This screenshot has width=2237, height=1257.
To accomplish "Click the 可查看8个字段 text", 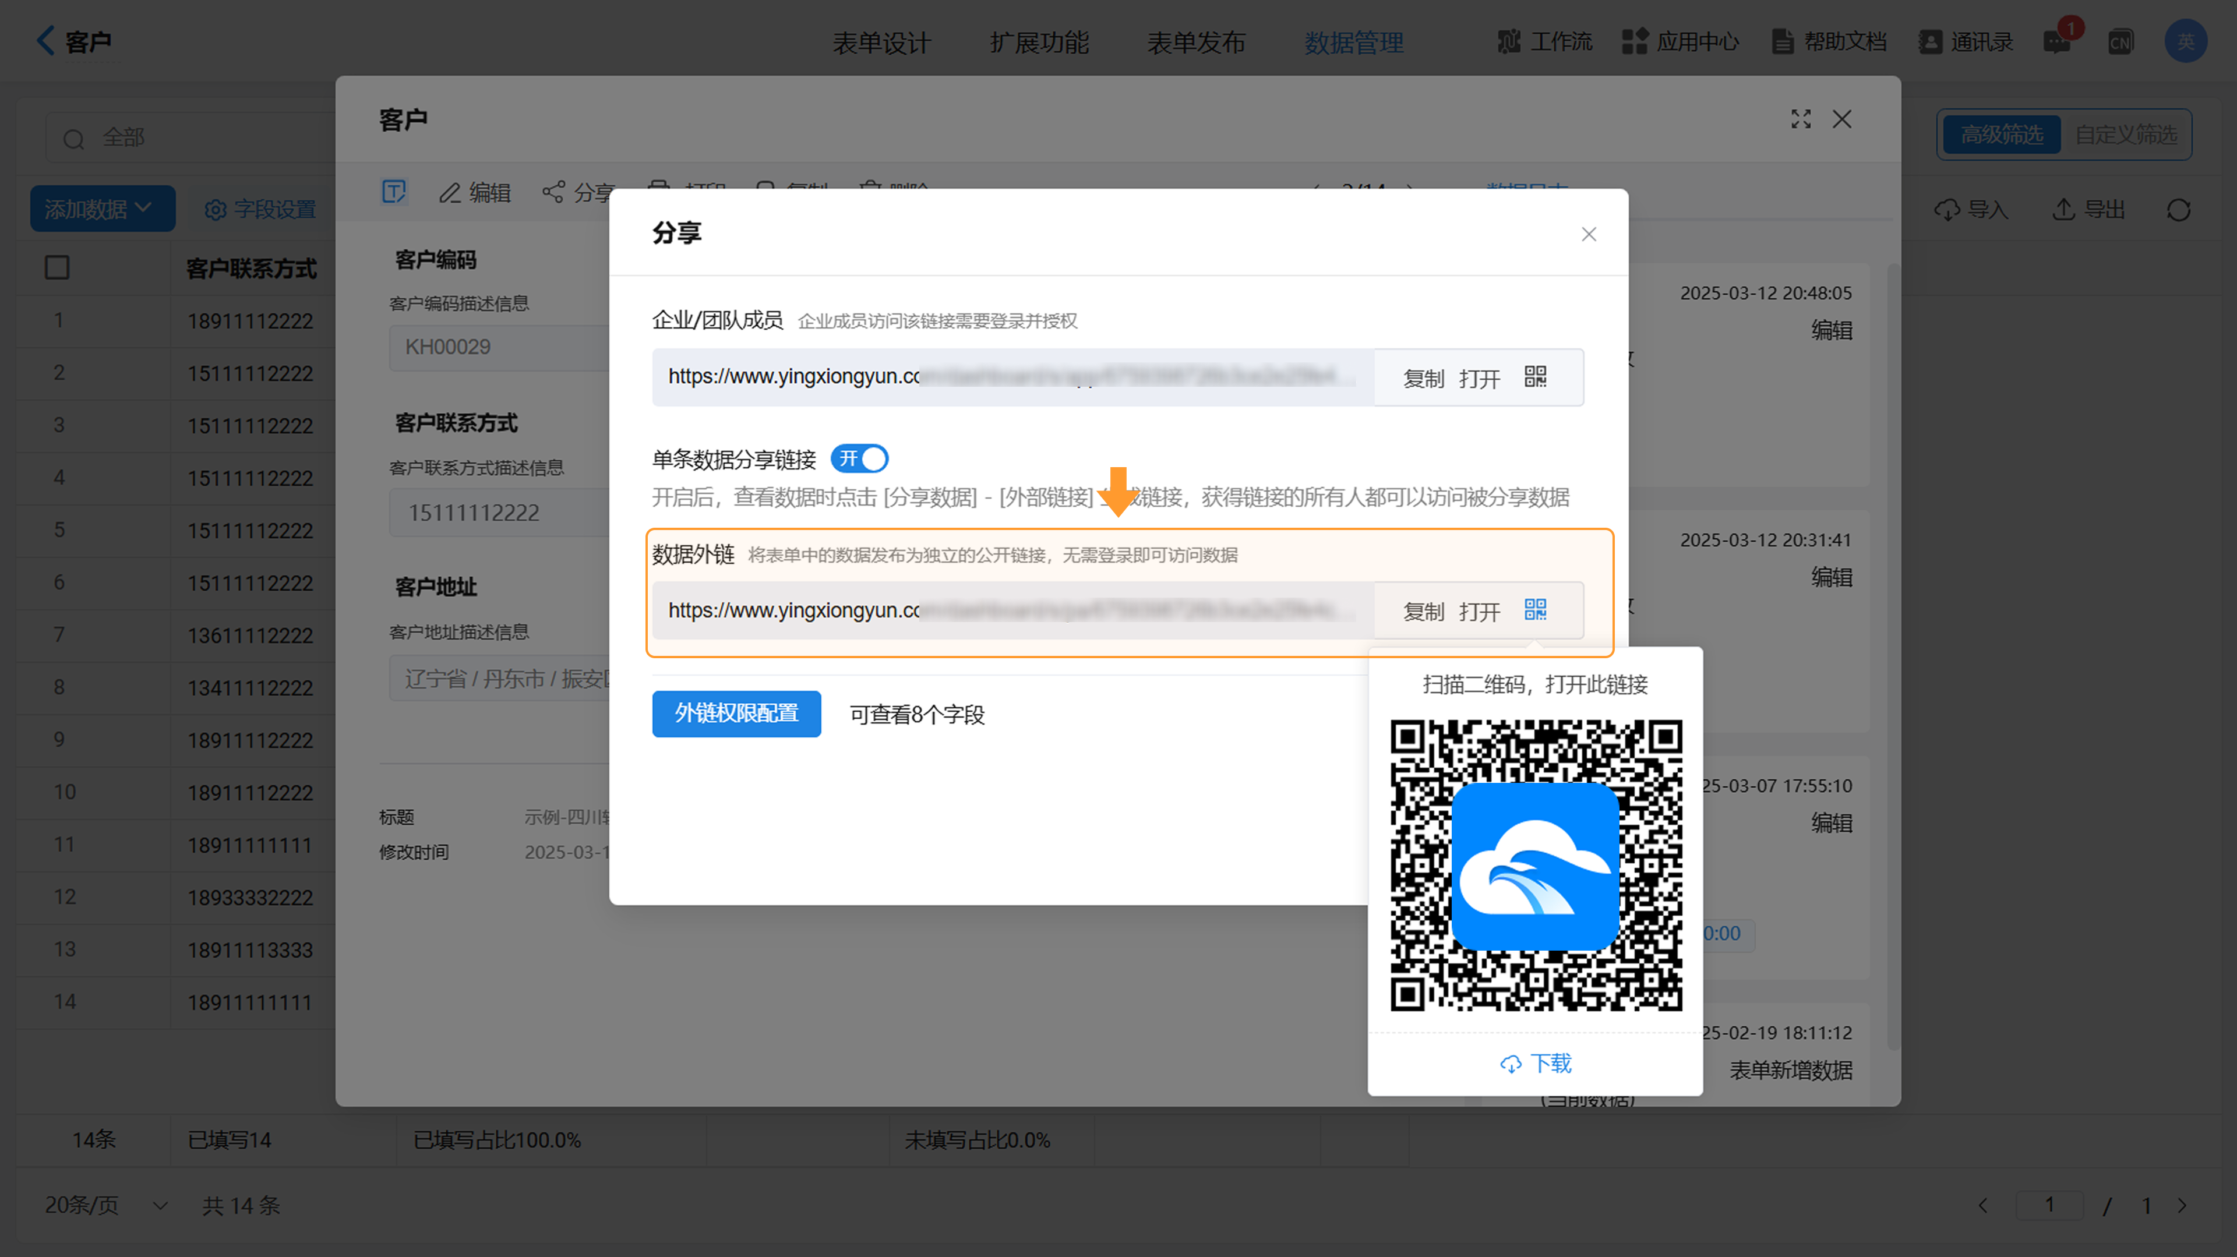I will point(917,715).
